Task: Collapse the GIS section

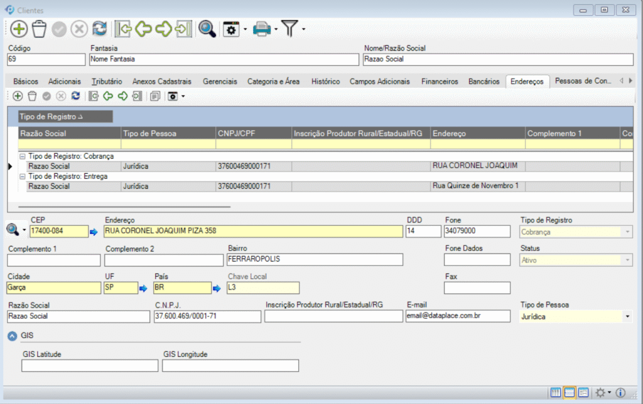Action: click(12, 336)
